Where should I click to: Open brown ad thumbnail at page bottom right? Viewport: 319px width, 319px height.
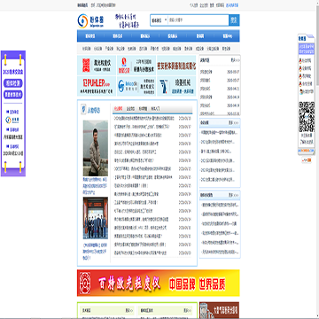click(x=219, y=310)
